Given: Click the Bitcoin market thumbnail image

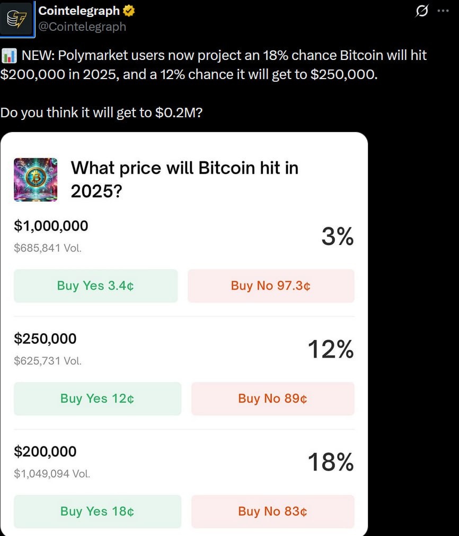Looking at the screenshot, I should point(36,179).
